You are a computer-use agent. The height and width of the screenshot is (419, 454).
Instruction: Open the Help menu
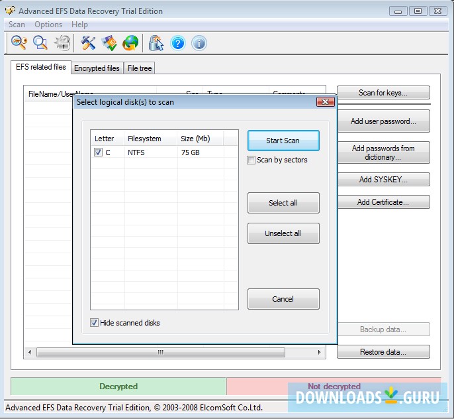79,25
